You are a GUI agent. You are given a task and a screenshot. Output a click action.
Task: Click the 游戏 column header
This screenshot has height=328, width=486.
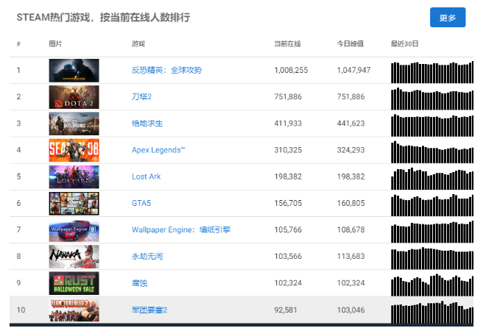click(x=138, y=44)
